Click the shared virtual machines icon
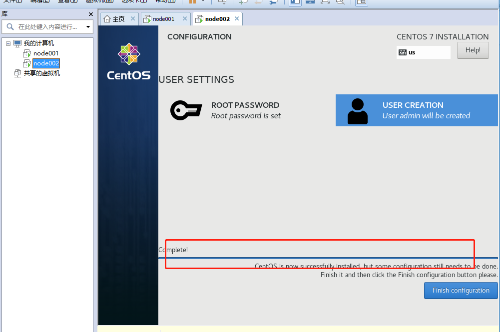 point(17,73)
